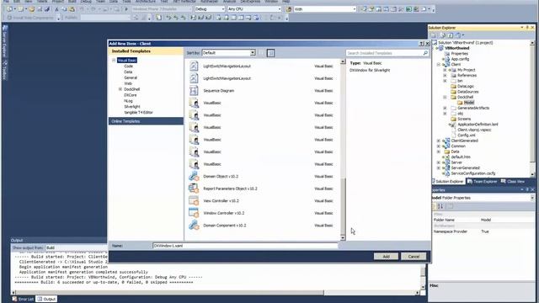Collapse the Client project in Solution Explorer
The height and width of the screenshot is (303, 539).
(439, 65)
